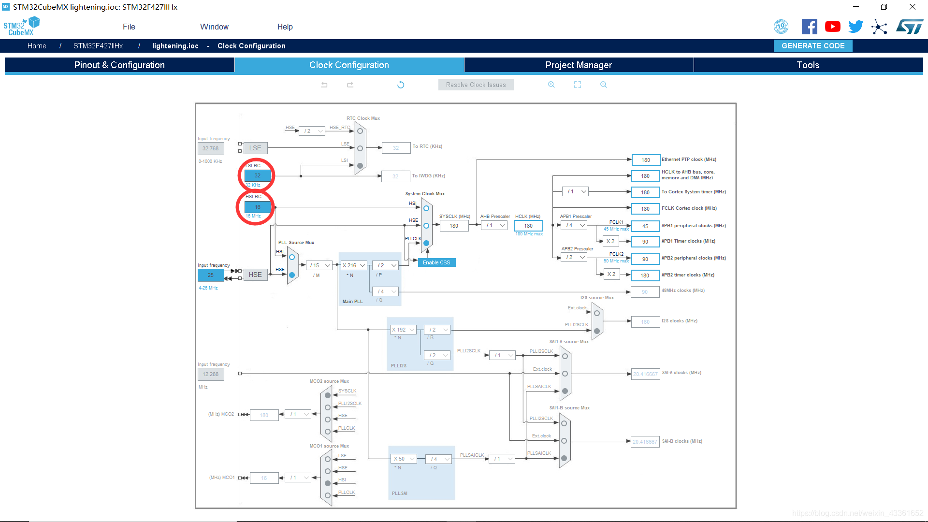The height and width of the screenshot is (522, 928).
Task: Zoom out of the clock diagram
Action: [x=603, y=85]
